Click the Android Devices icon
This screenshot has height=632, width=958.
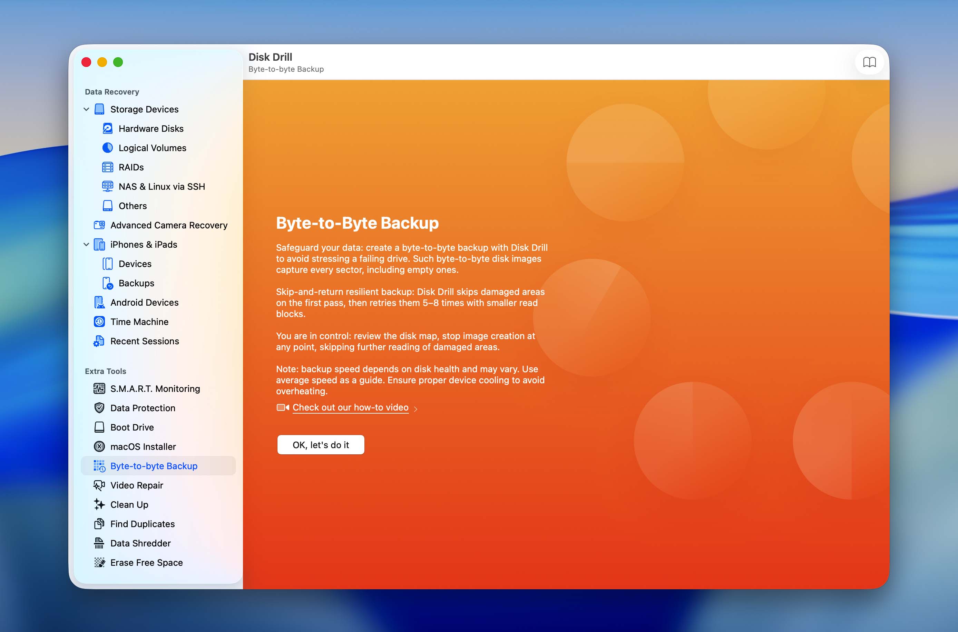click(99, 303)
